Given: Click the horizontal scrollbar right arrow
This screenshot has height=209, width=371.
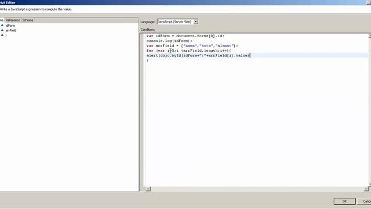Looking at the screenshot, I should click(x=366, y=189).
